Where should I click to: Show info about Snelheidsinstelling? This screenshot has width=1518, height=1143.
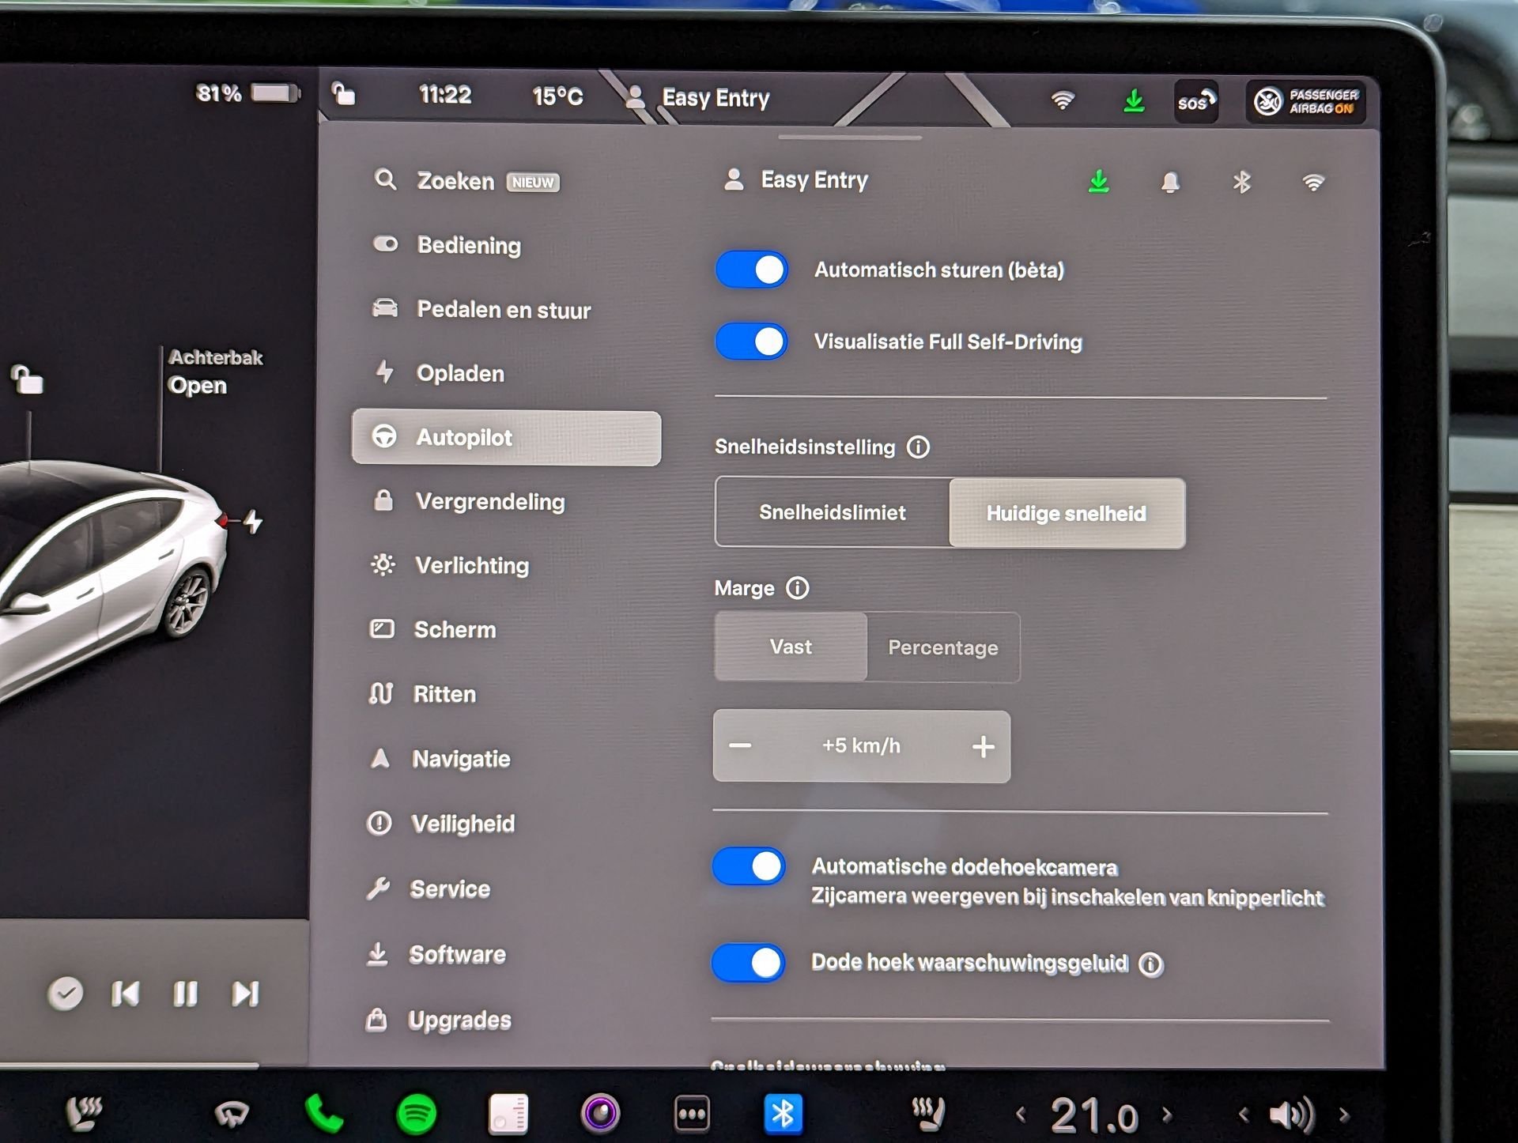coord(918,447)
